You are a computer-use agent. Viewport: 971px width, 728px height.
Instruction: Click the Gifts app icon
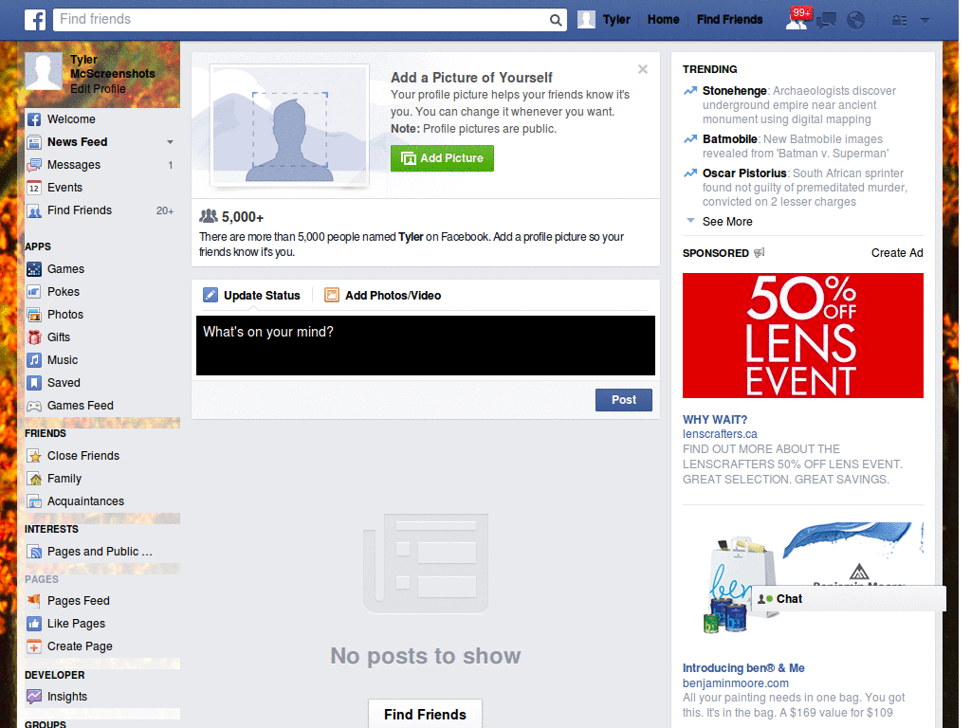(34, 337)
